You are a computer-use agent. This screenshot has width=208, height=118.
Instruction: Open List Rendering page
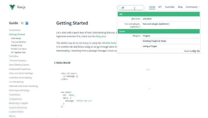[16, 82]
